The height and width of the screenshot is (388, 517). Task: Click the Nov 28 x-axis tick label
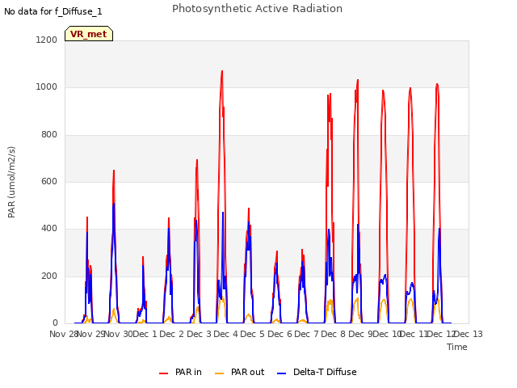64,334
